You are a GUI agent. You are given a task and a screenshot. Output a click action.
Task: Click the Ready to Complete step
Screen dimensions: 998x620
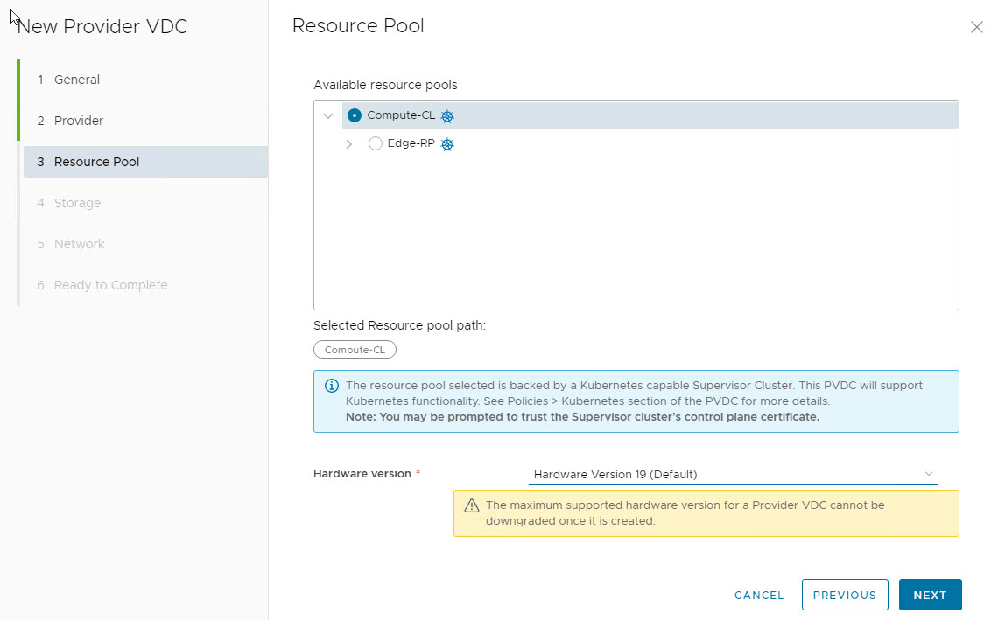coord(110,285)
